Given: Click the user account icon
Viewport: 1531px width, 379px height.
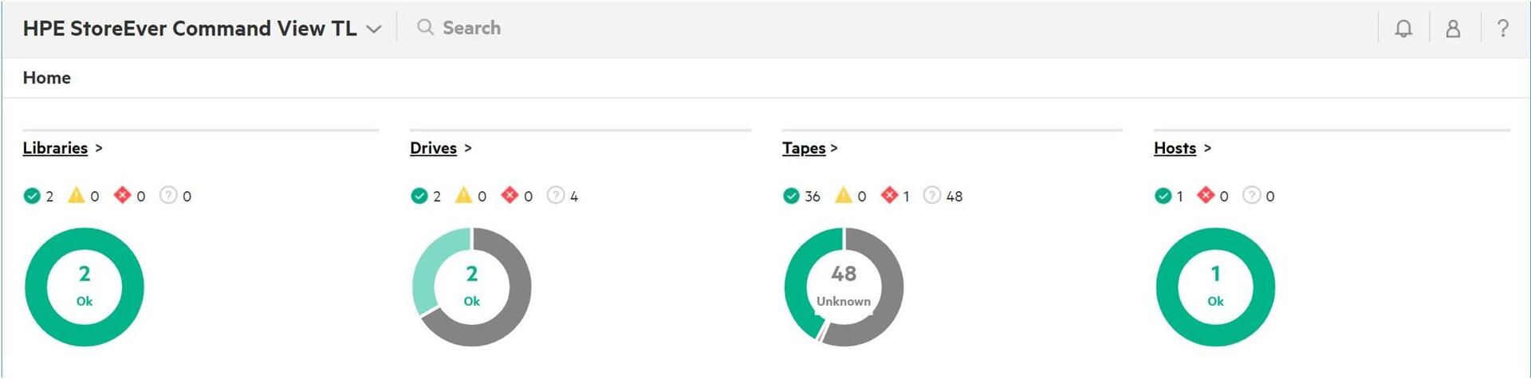Looking at the screenshot, I should click(1453, 29).
